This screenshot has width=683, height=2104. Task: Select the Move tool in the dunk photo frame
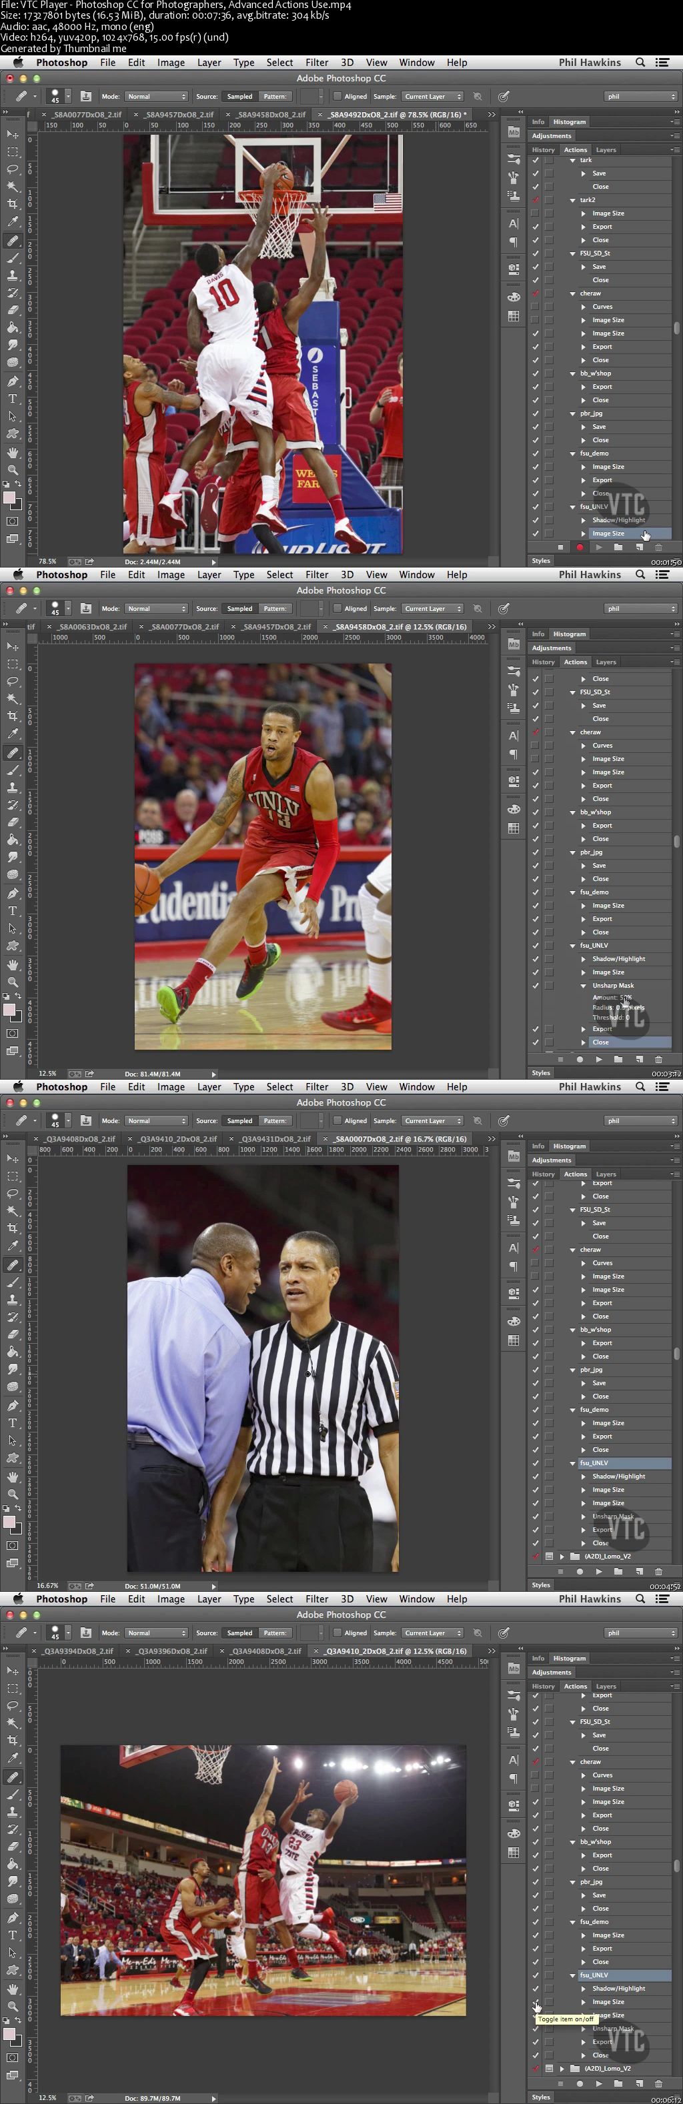12,134
